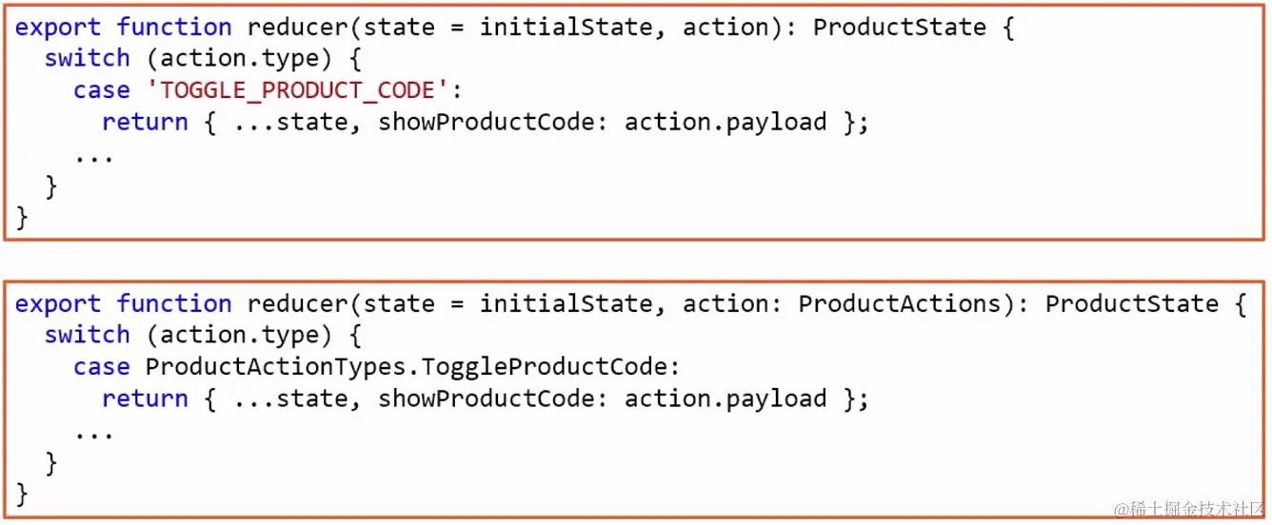Click the 稀土掘金技术社区 watermark

[x=1191, y=509]
